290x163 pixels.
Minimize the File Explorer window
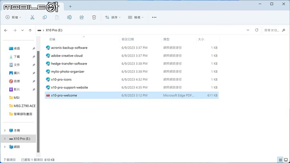(260, 4)
